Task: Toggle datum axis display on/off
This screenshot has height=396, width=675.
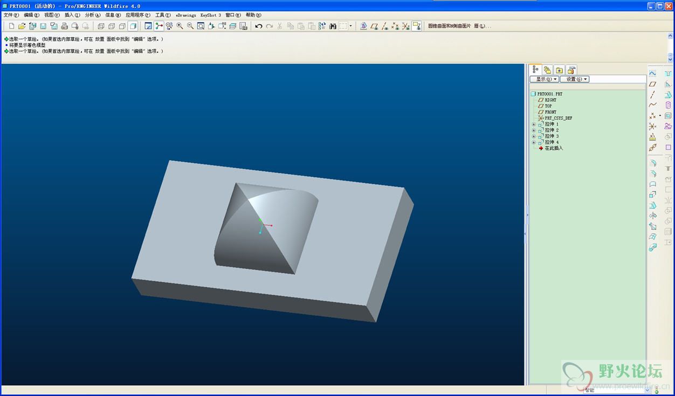Action: pyautogui.click(x=385, y=26)
